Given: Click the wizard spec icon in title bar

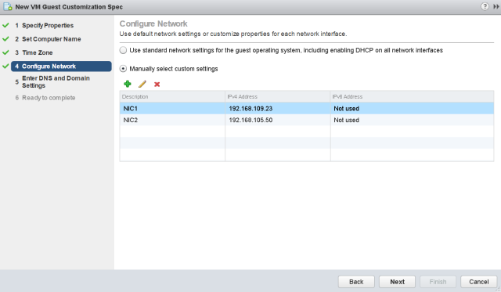Looking at the screenshot, I should 8,6.
